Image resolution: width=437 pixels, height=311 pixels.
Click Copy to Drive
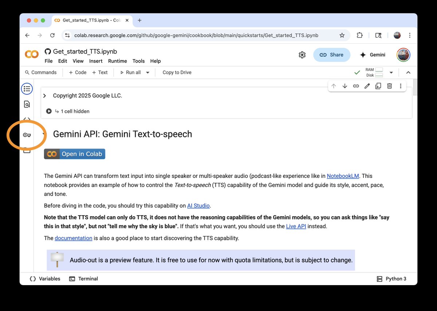(x=177, y=73)
